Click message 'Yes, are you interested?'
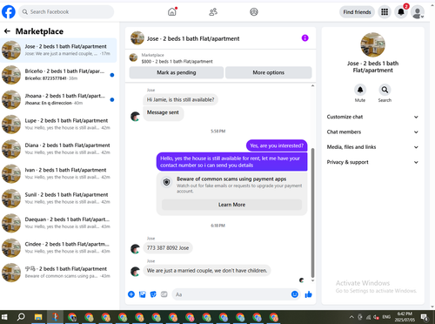 point(277,145)
